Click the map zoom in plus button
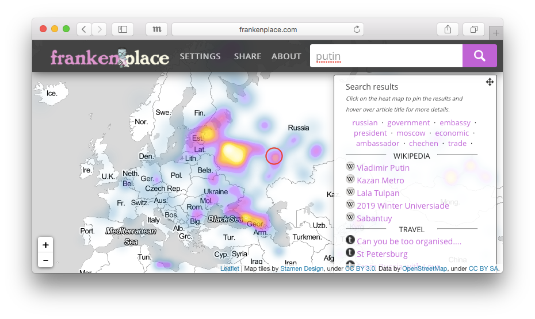The width and height of the screenshot is (535, 319). coord(45,245)
